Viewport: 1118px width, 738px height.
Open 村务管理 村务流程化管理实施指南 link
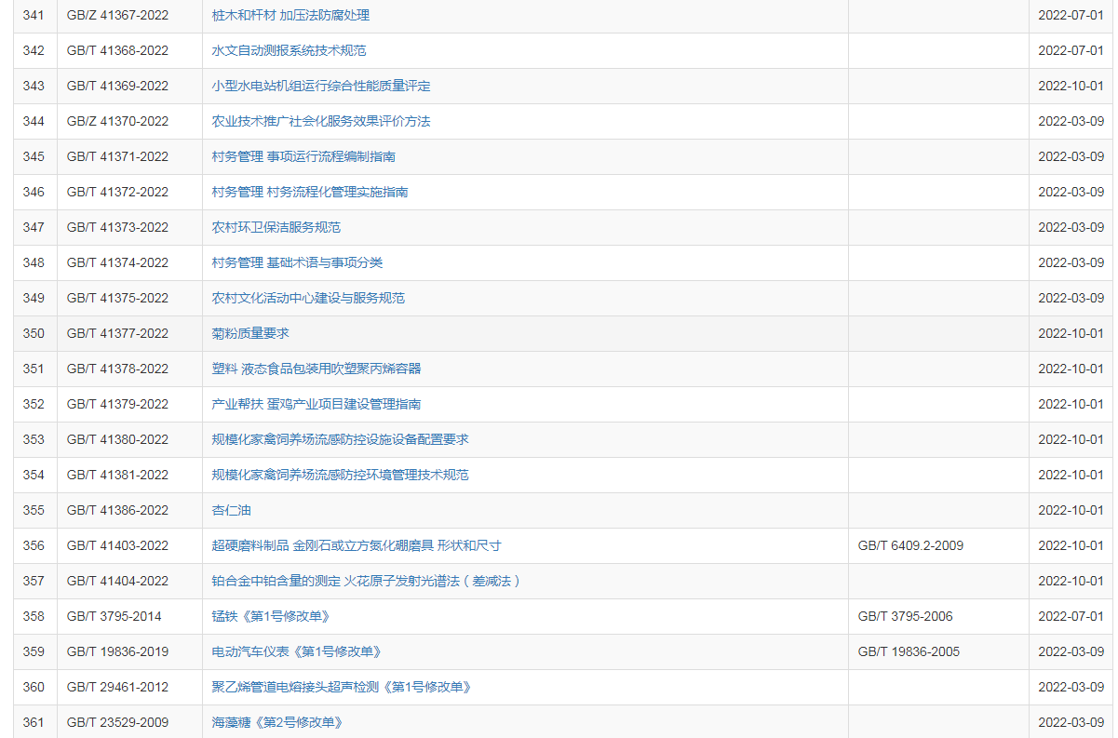pos(309,193)
